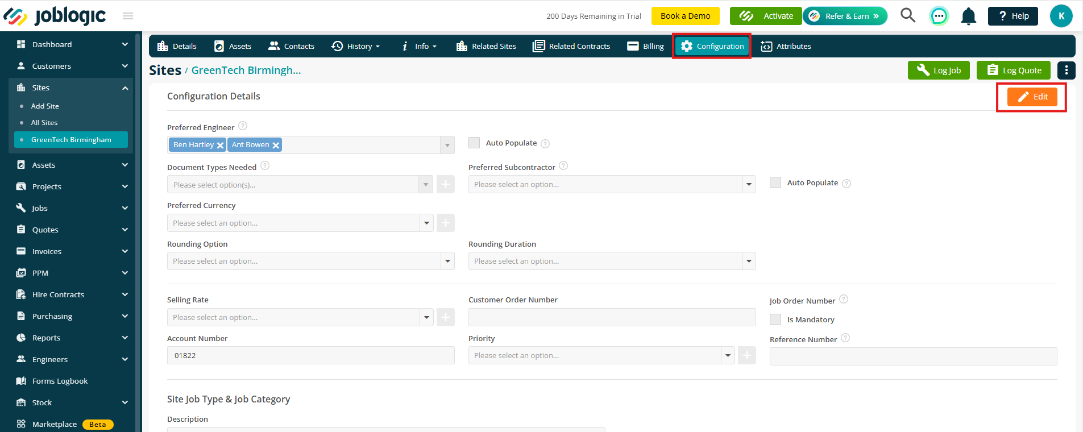Open the search magnifier icon
The height and width of the screenshot is (432, 1083).
point(908,15)
